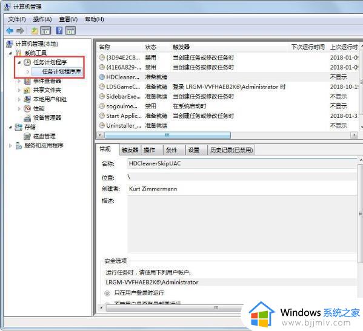The height and width of the screenshot is (331, 363).
Task: Click the sogouime task clock icon
Action: pos(102,106)
